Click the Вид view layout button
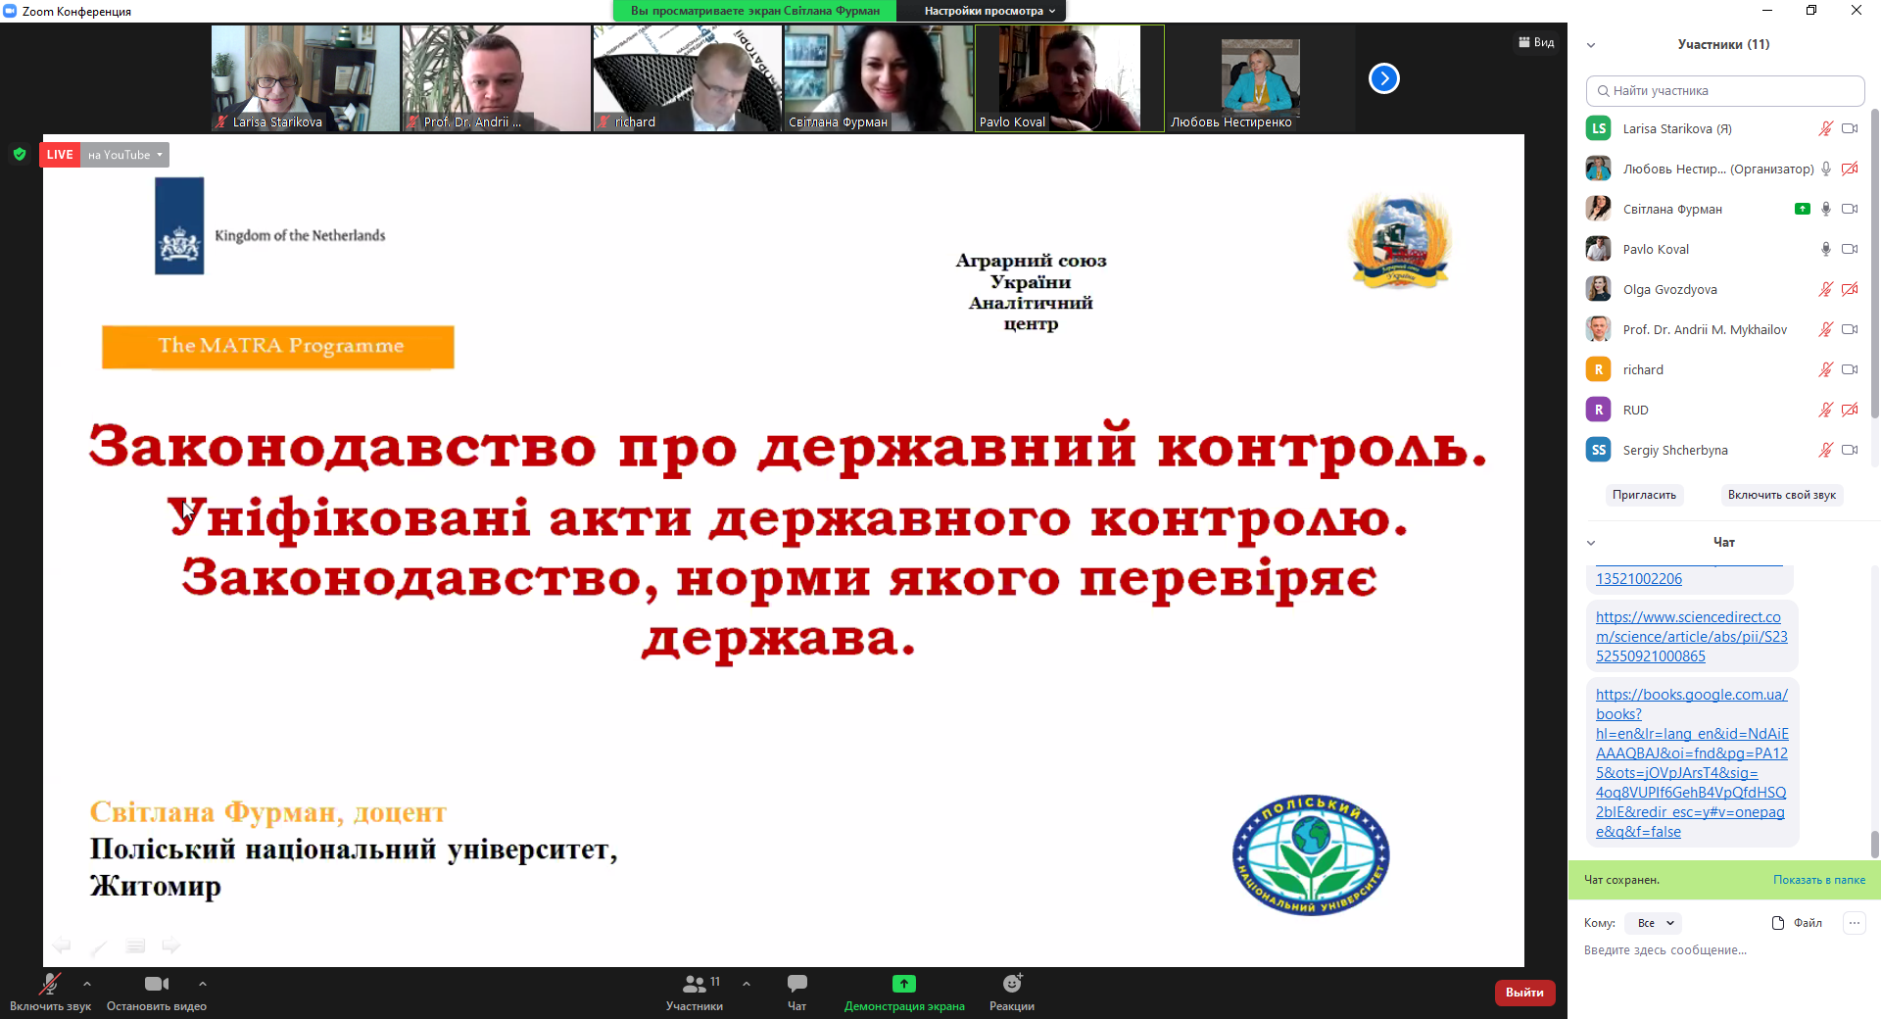The image size is (1881, 1019). 1536,42
